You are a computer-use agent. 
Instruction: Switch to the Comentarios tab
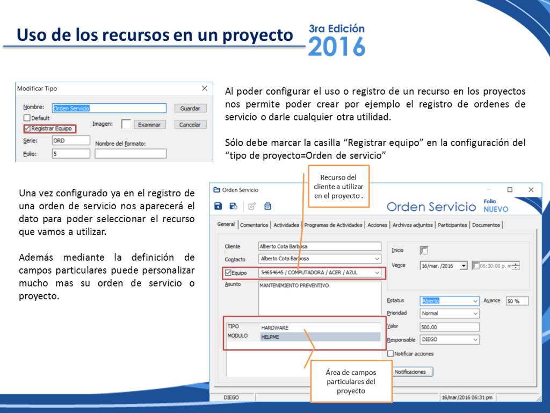click(254, 225)
